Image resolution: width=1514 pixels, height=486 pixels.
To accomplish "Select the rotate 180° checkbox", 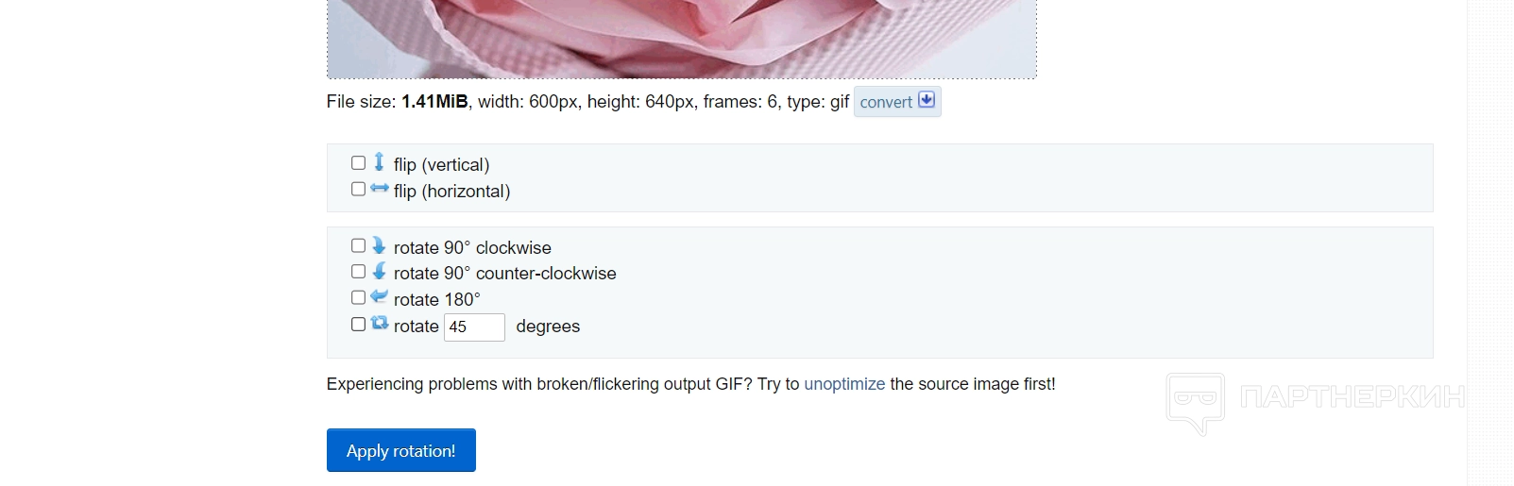I will pos(358,297).
